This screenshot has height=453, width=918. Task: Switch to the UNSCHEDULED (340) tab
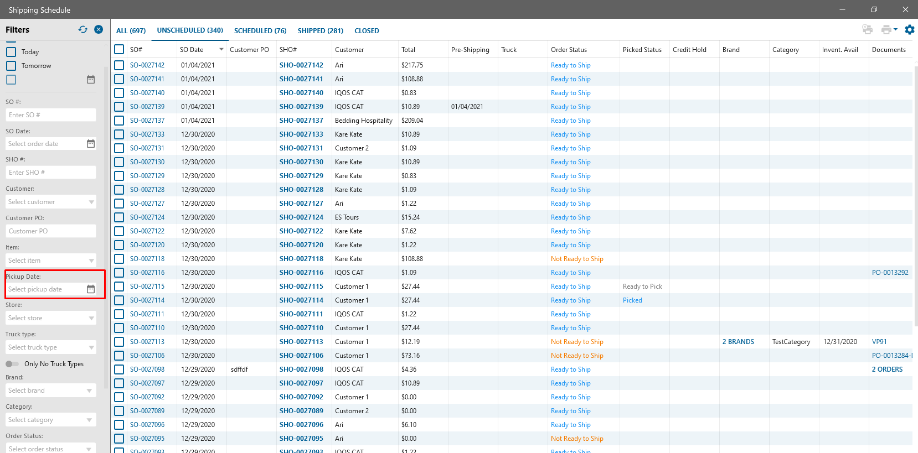[x=190, y=30]
